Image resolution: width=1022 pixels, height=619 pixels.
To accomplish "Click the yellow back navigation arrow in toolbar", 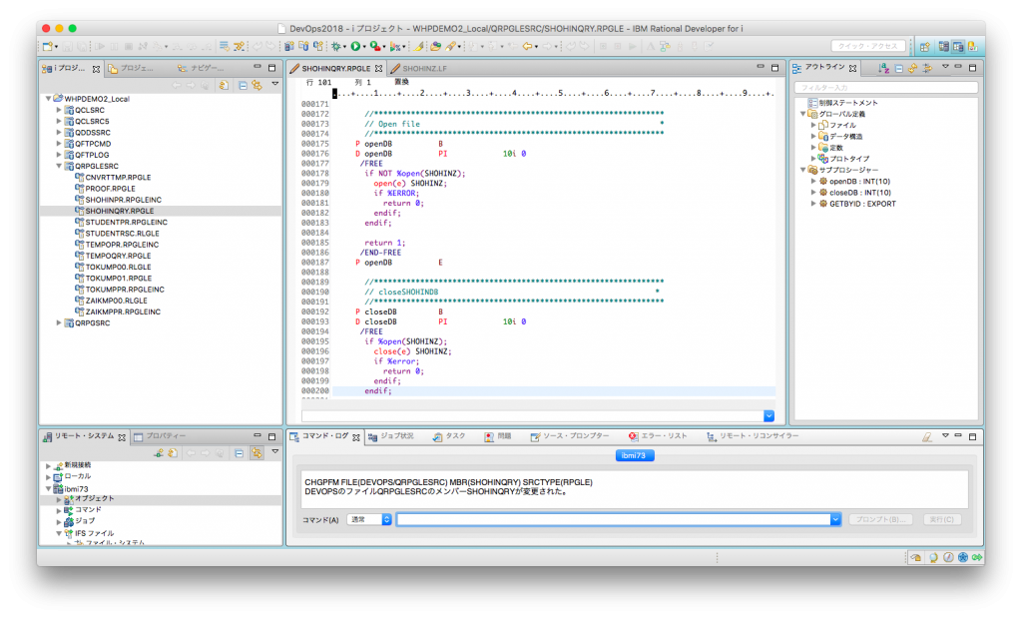I will 526,46.
